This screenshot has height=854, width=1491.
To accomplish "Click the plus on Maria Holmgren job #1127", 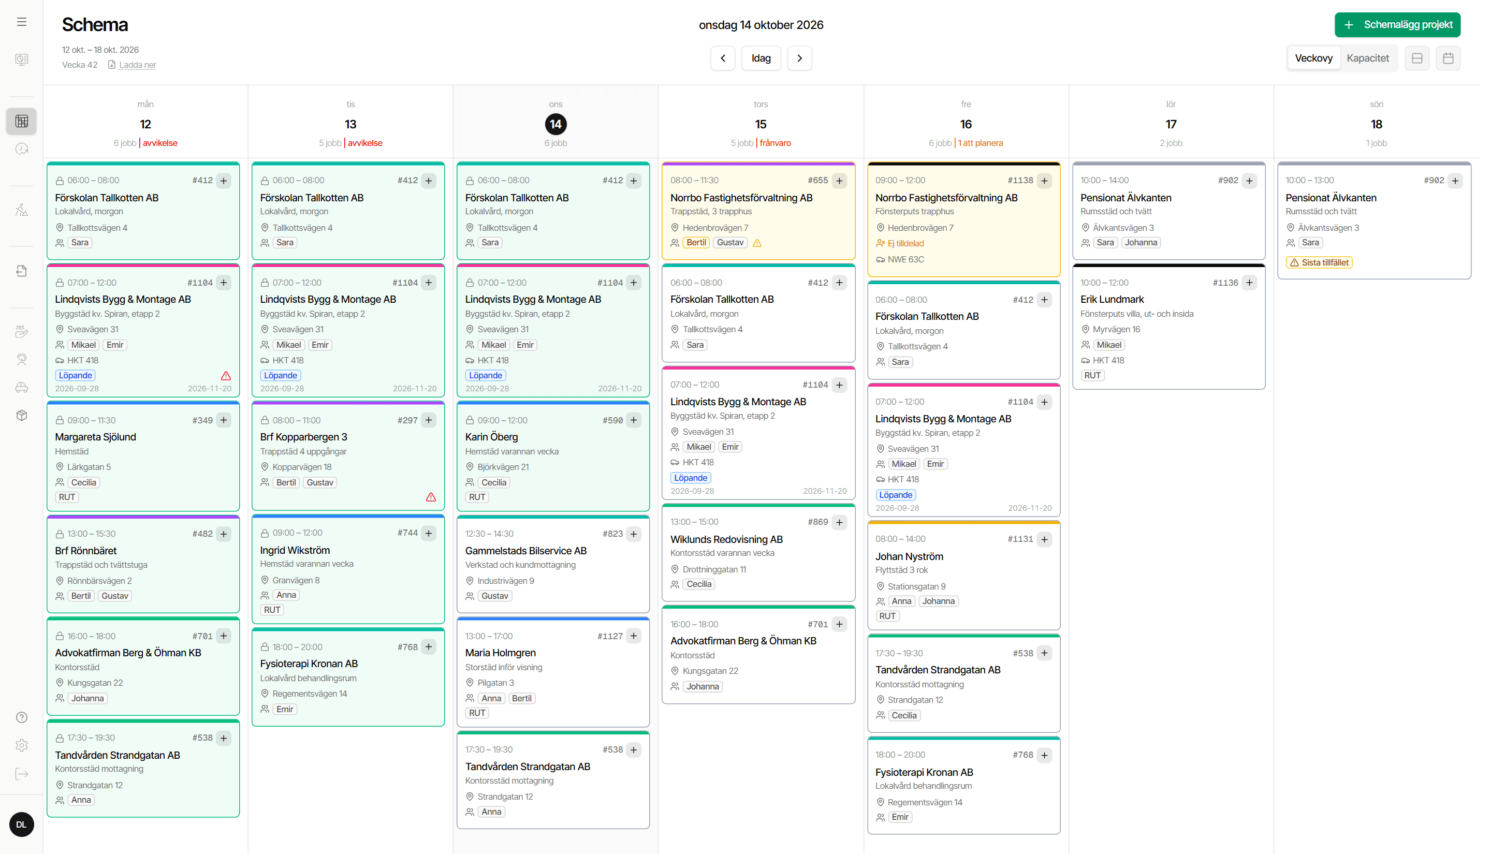I will [634, 637].
